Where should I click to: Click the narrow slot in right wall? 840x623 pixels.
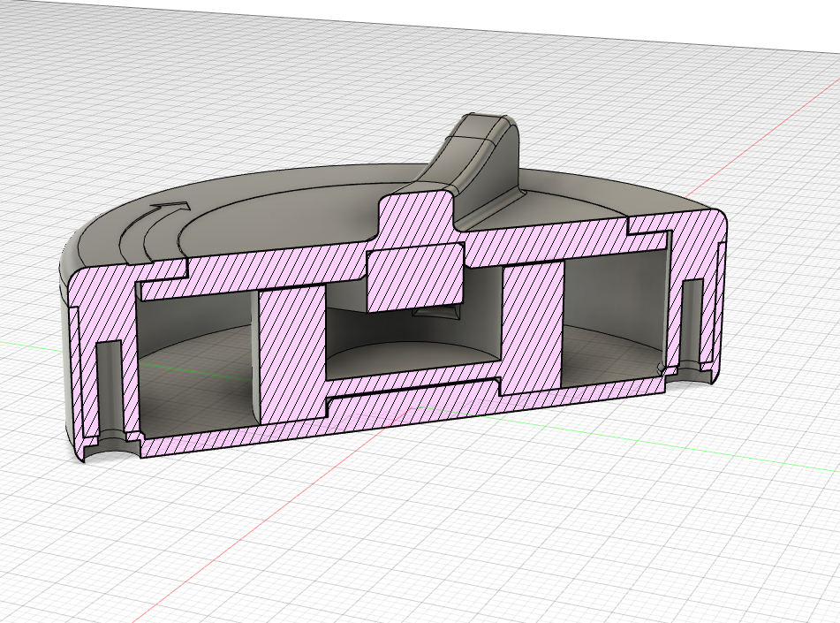[x=692, y=323]
